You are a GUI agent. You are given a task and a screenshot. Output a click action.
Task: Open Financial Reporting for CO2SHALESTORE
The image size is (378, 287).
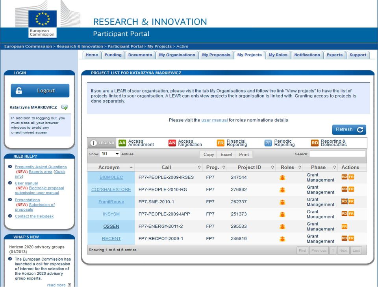(x=351, y=189)
